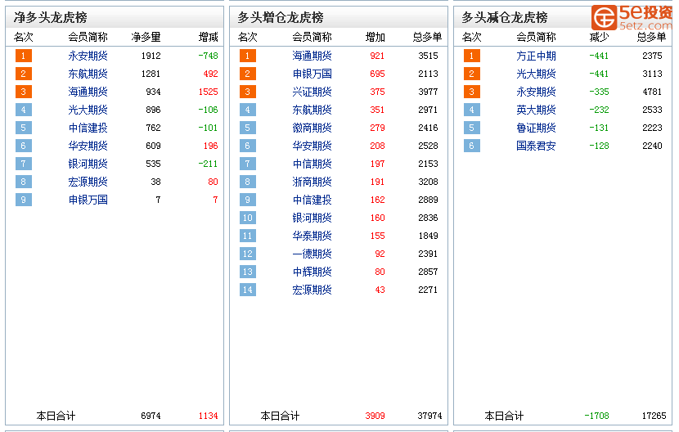The width and height of the screenshot is (679, 432).
Task: Open 永安期货 link in 净多头龙虎榜
Action: [88, 56]
